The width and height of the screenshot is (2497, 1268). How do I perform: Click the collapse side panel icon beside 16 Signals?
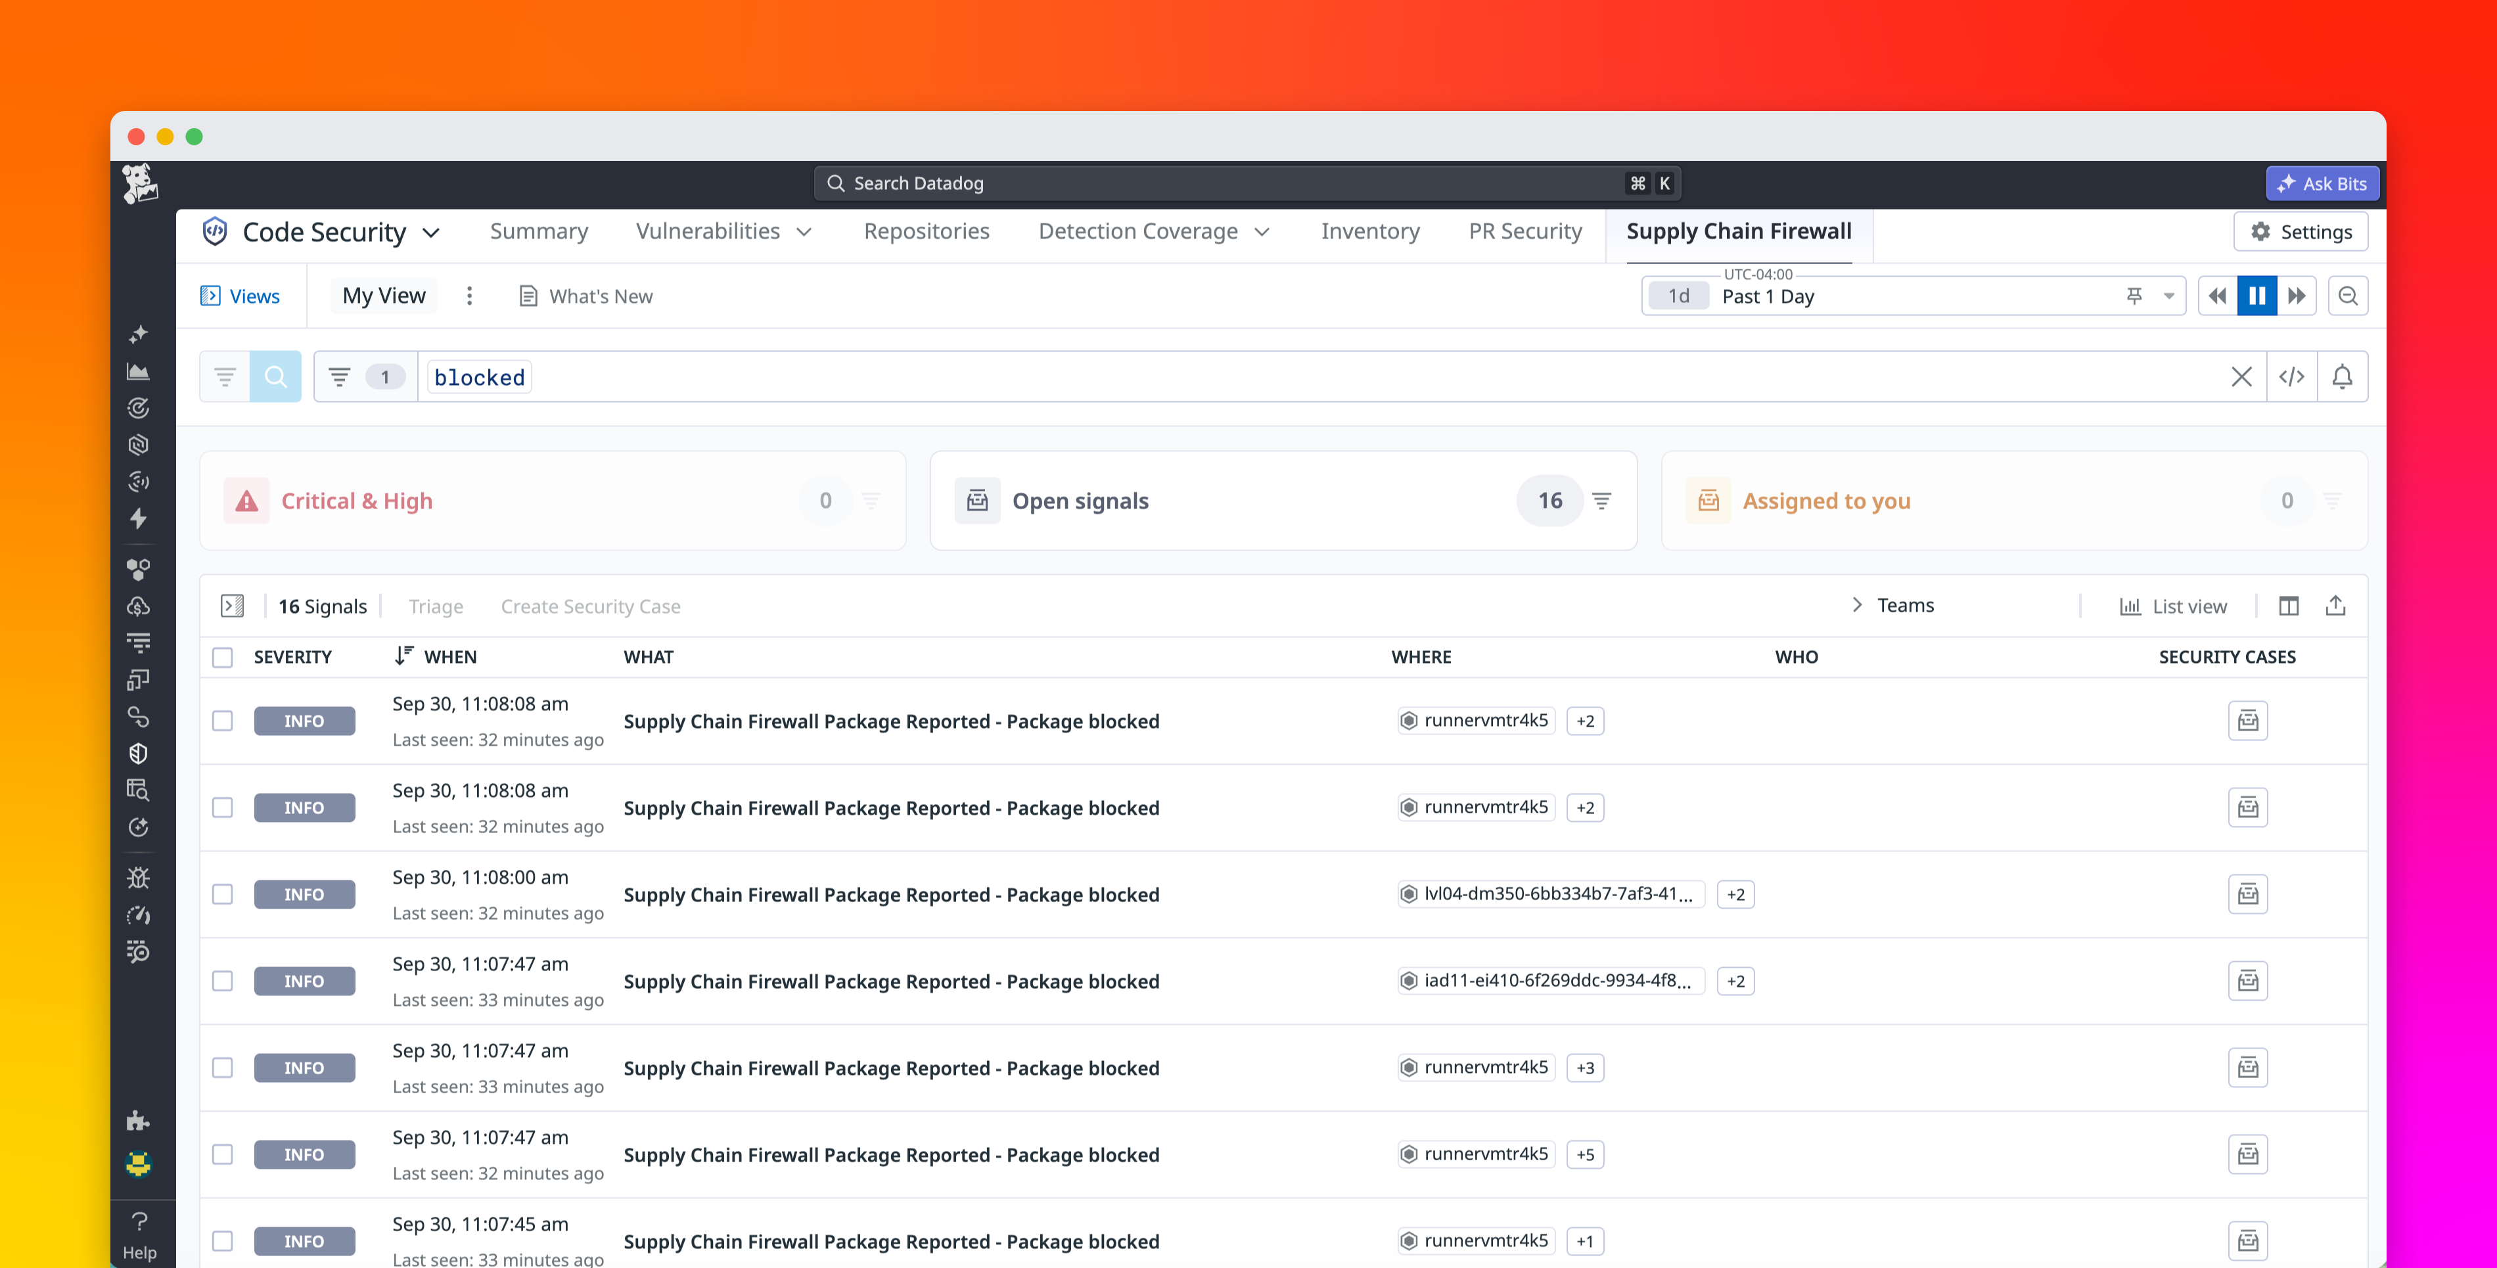[233, 606]
